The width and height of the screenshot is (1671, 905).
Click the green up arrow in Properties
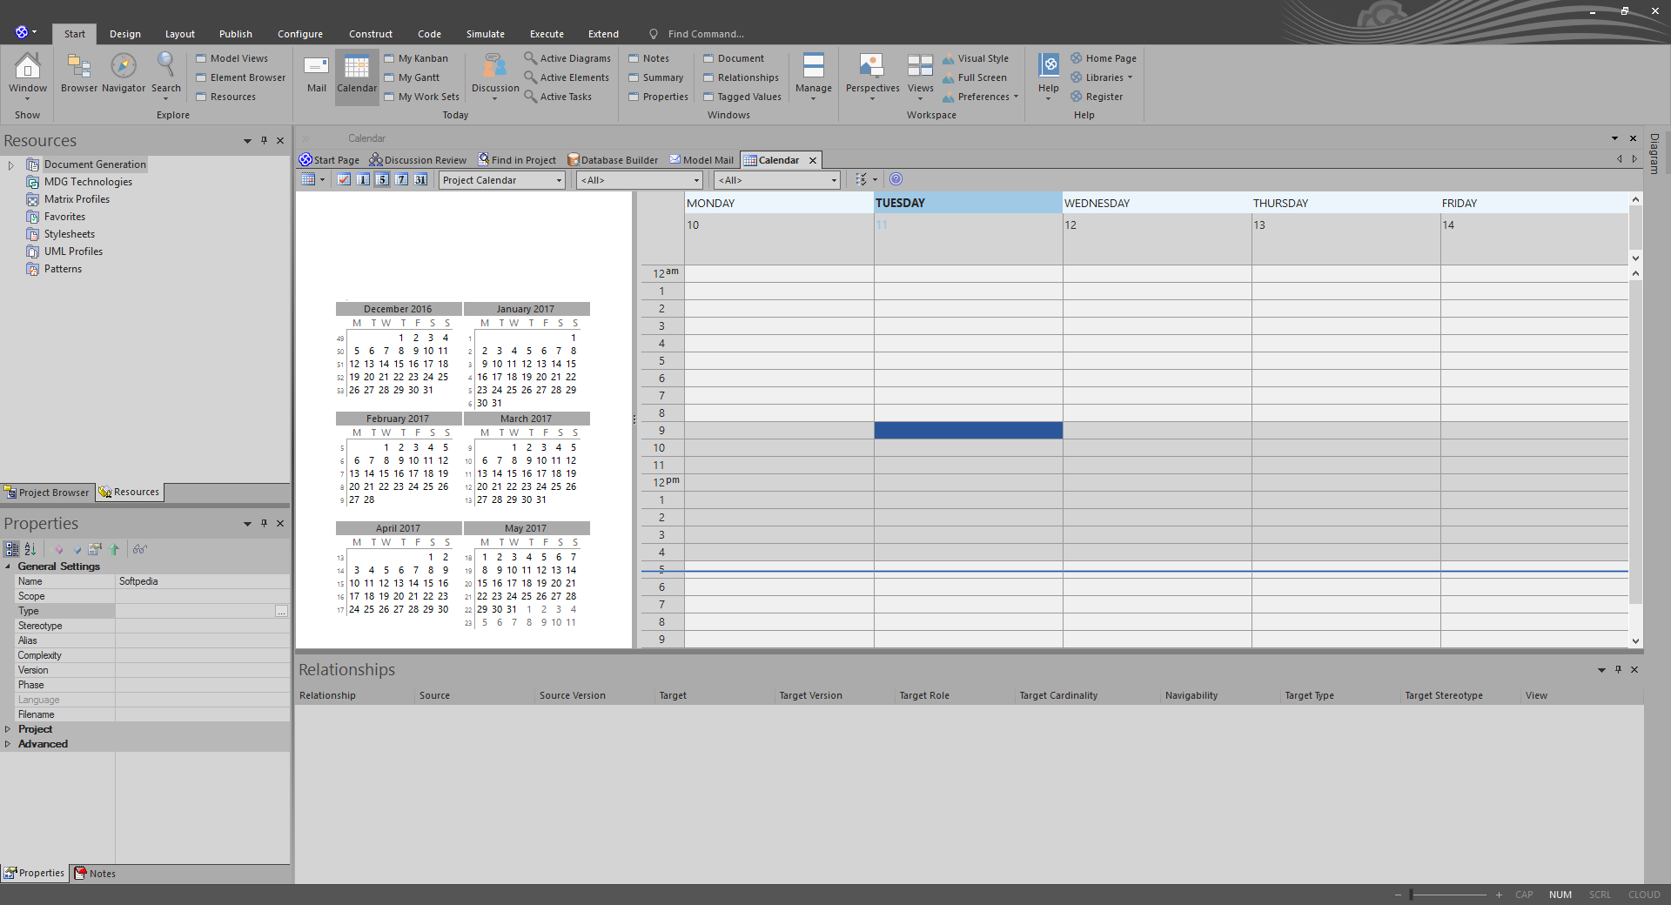point(114,549)
